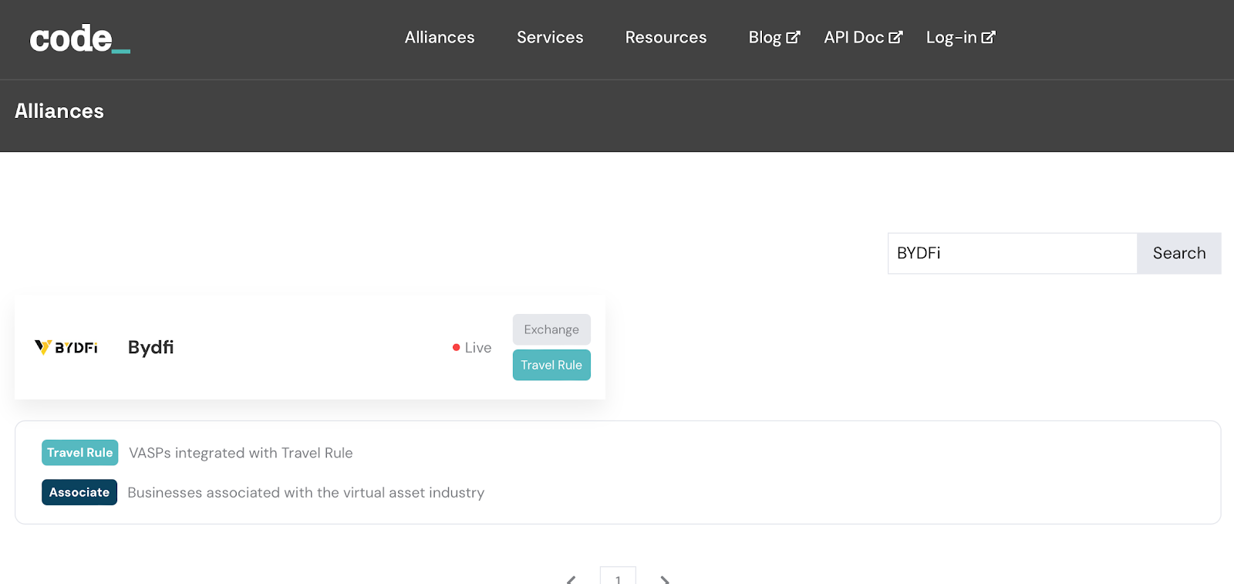Viewport: 1234px width, 584px height.
Task: Click the Search button
Action: click(1179, 253)
